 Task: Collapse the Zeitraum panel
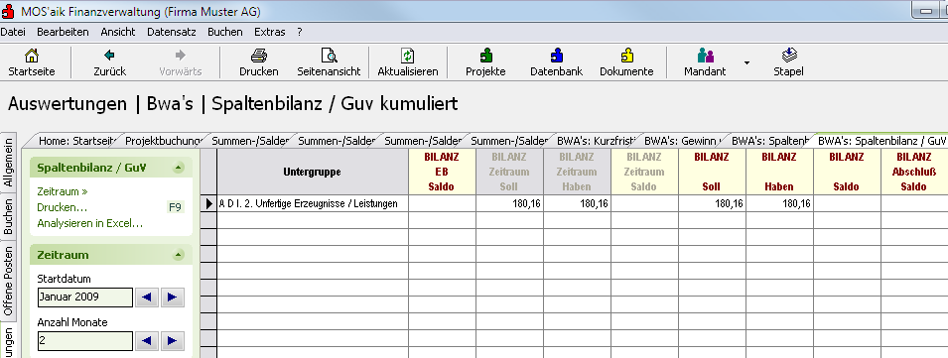tap(178, 256)
